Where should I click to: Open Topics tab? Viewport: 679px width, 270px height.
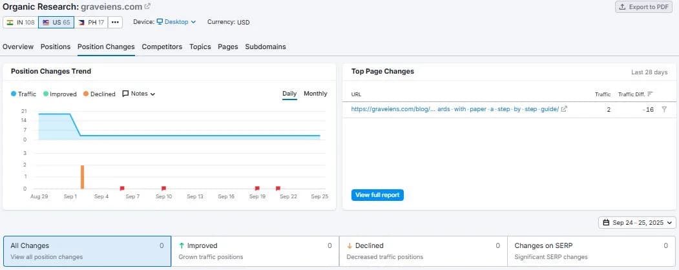click(x=200, y=47)
